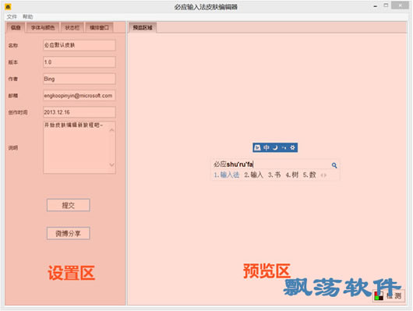Open the 帮助 menu

(27, 17)
